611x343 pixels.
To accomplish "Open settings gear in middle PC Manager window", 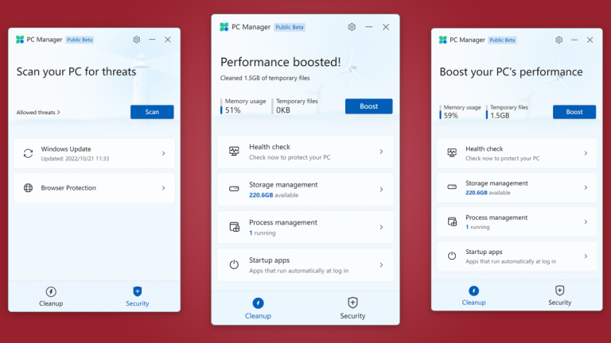I will tap(352, 27).
